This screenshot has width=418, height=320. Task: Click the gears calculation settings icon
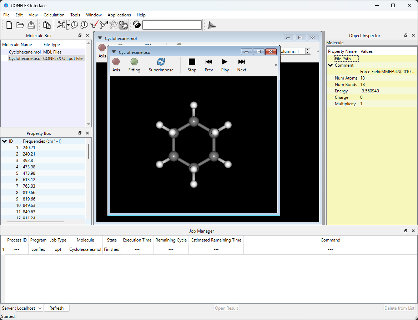(124, 25)
